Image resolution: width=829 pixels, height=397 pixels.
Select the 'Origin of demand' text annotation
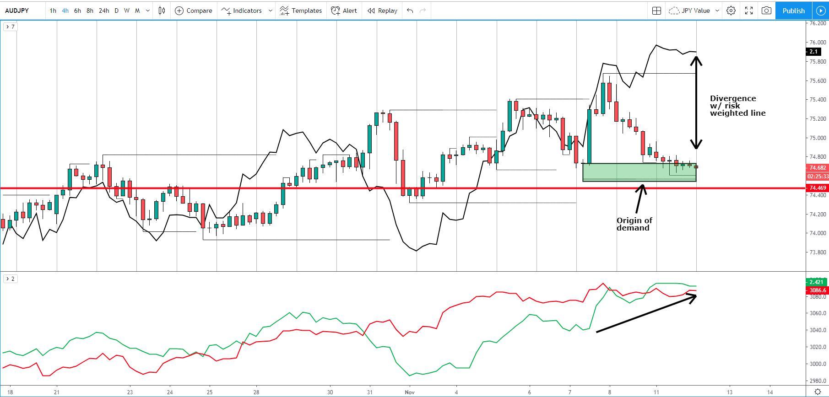click(x=634, y=224)
